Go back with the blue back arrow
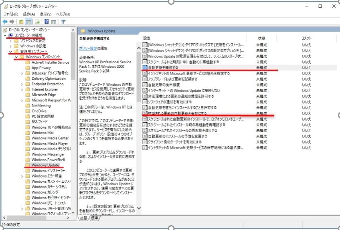Screen dimensions: 340x230 [5, 22]
